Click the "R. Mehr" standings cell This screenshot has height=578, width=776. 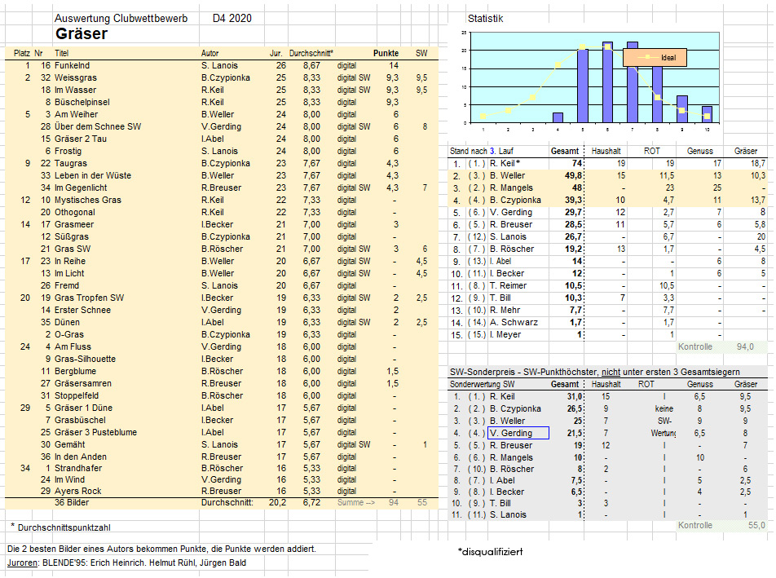point(505,311)
